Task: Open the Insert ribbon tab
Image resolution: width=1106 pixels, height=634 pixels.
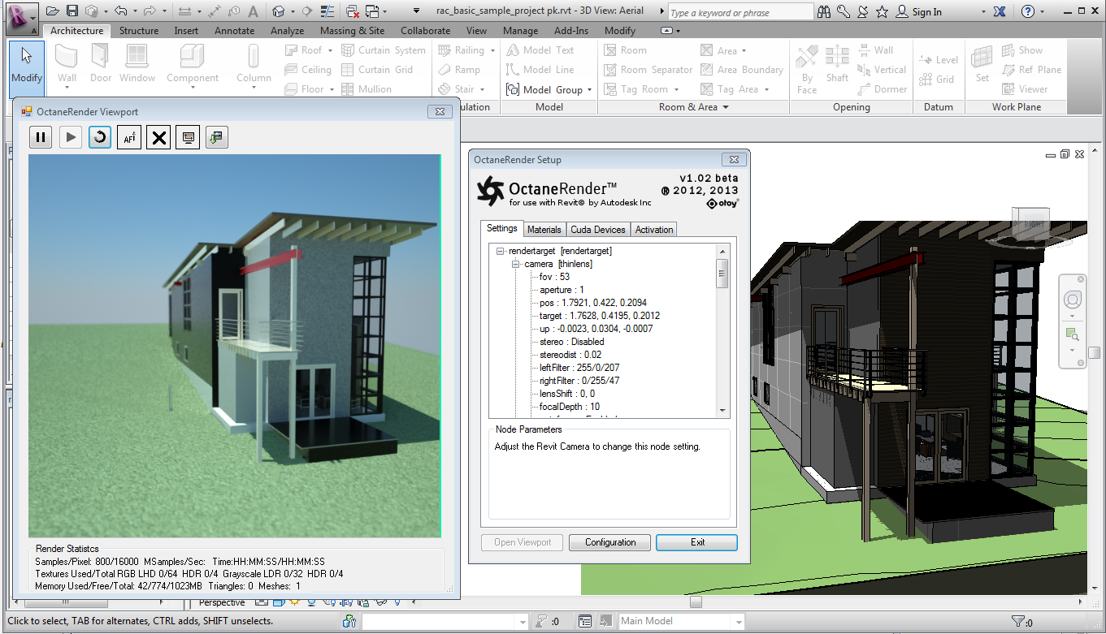Action: tap(186, 31)
